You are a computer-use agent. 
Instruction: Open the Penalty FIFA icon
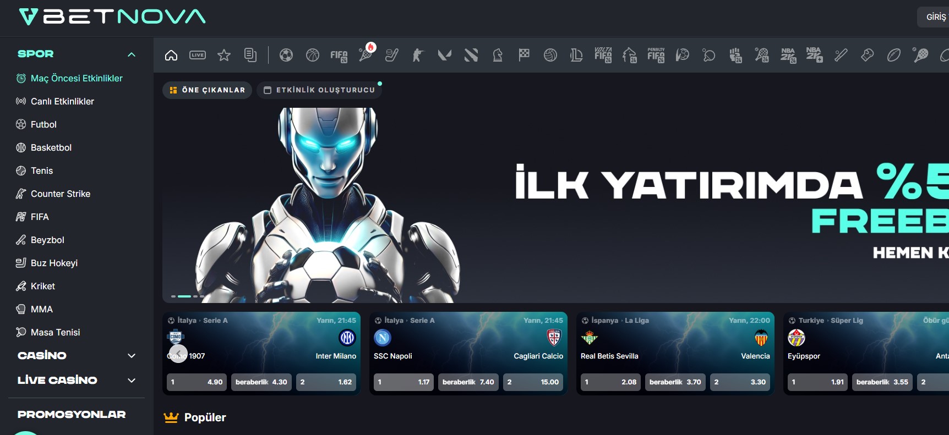[656, 55]
